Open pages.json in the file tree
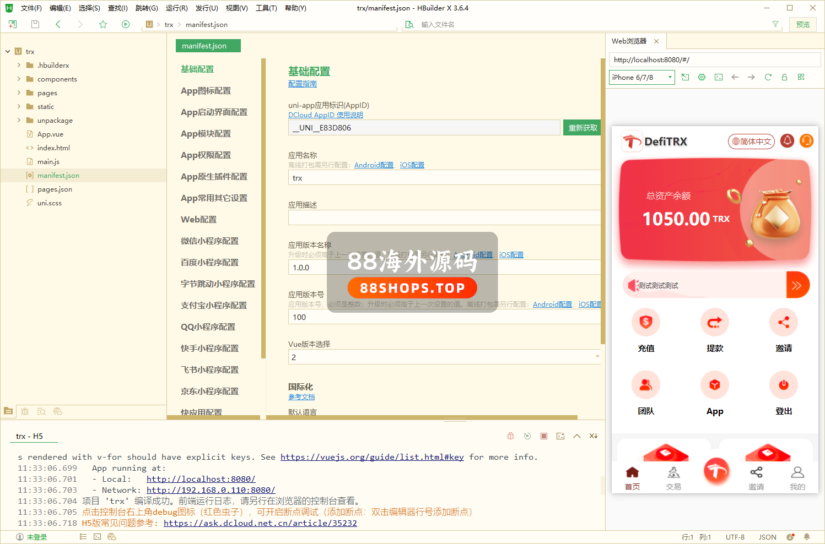The width and height of the screenshot is (825, 544). coord(55,189)
